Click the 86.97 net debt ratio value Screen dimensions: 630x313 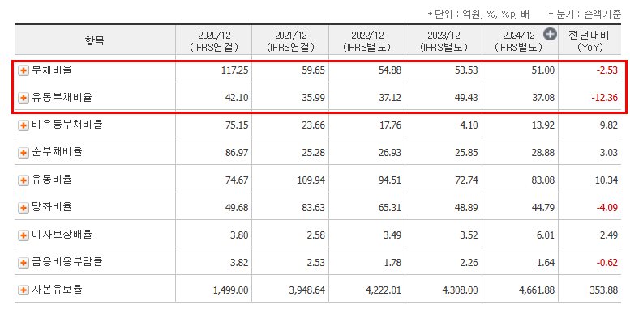point(238,153)
